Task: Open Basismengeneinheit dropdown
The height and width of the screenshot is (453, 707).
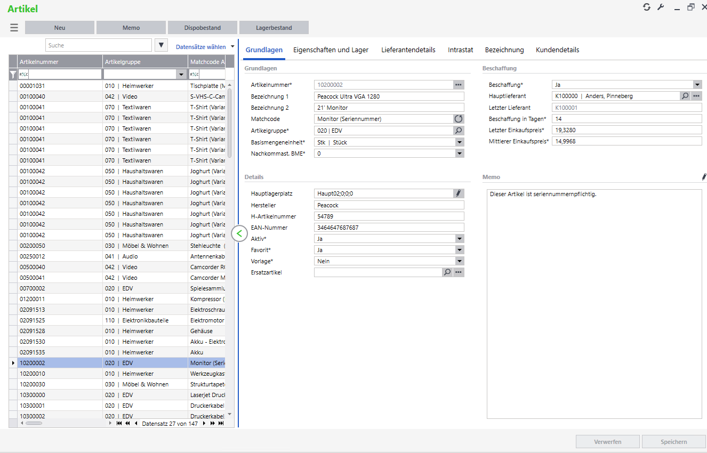Action: pos(460,142)
